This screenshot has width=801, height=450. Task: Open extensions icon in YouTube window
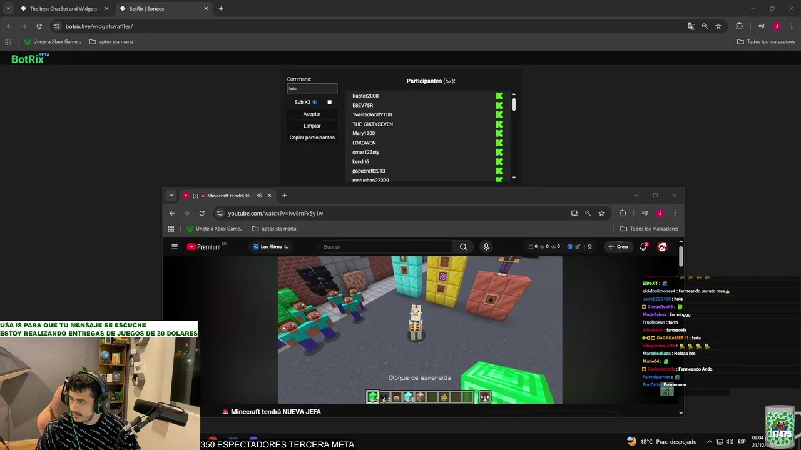coord(622,213)
